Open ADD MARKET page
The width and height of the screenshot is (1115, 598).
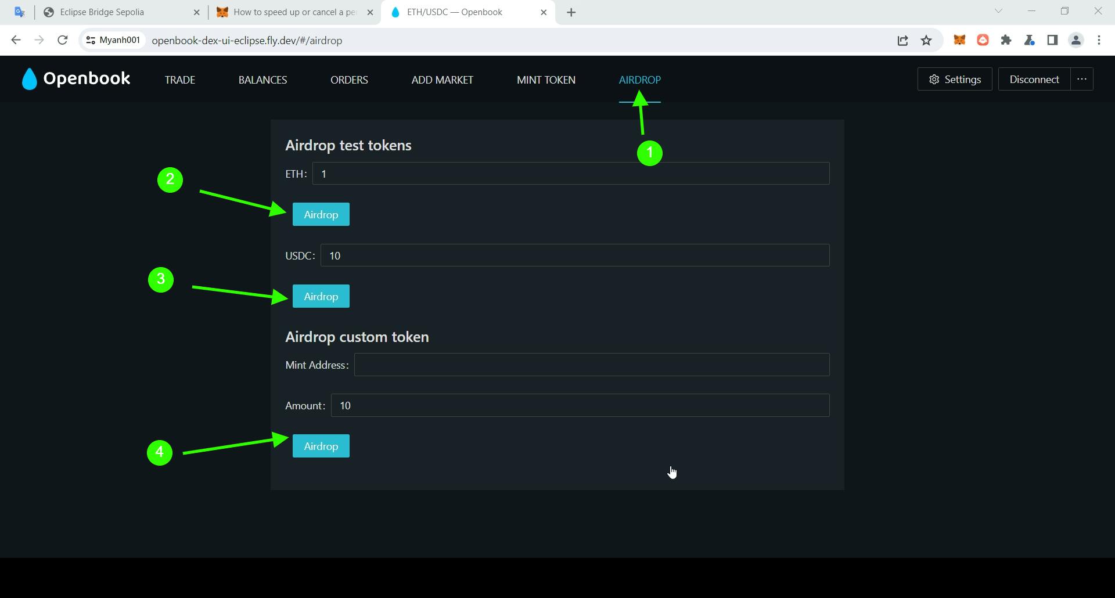point(442,80)
